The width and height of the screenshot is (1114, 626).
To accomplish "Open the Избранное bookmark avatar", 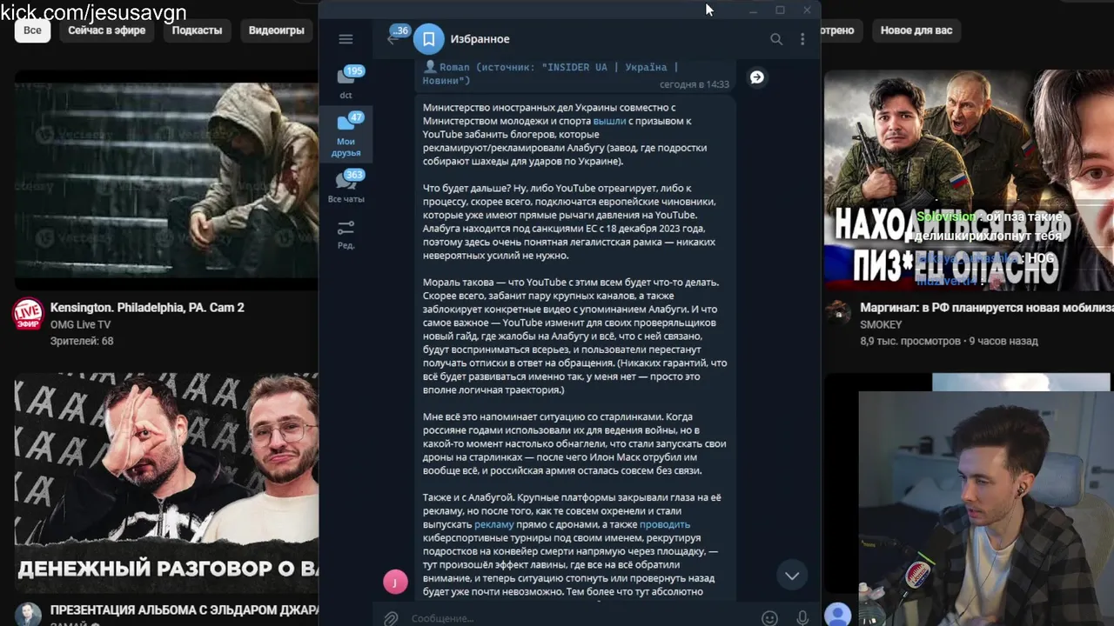I will point(429,39).
